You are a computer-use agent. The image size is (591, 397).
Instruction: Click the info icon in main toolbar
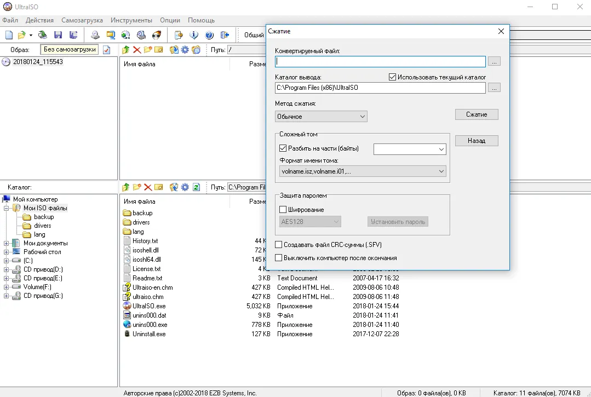pos(194,35)
